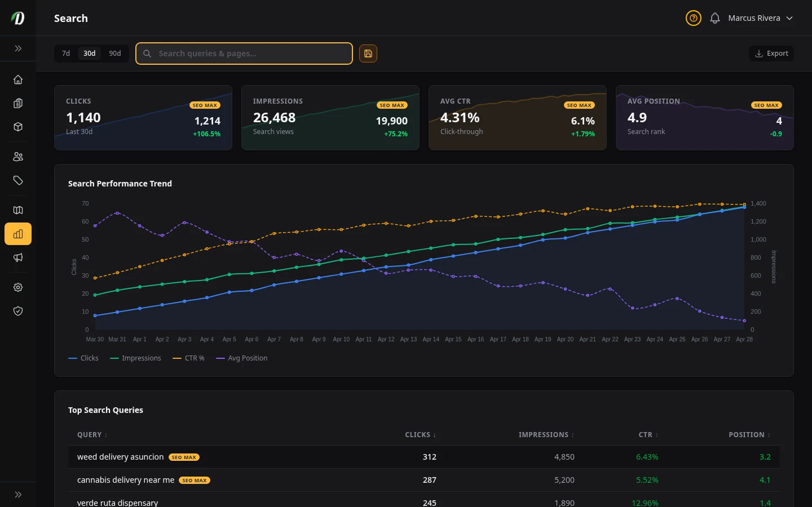Open the megaphone marketing sidebar icon
Viewport: 812px width, 507px height.
pyautogui.click(x=18, y=257)
